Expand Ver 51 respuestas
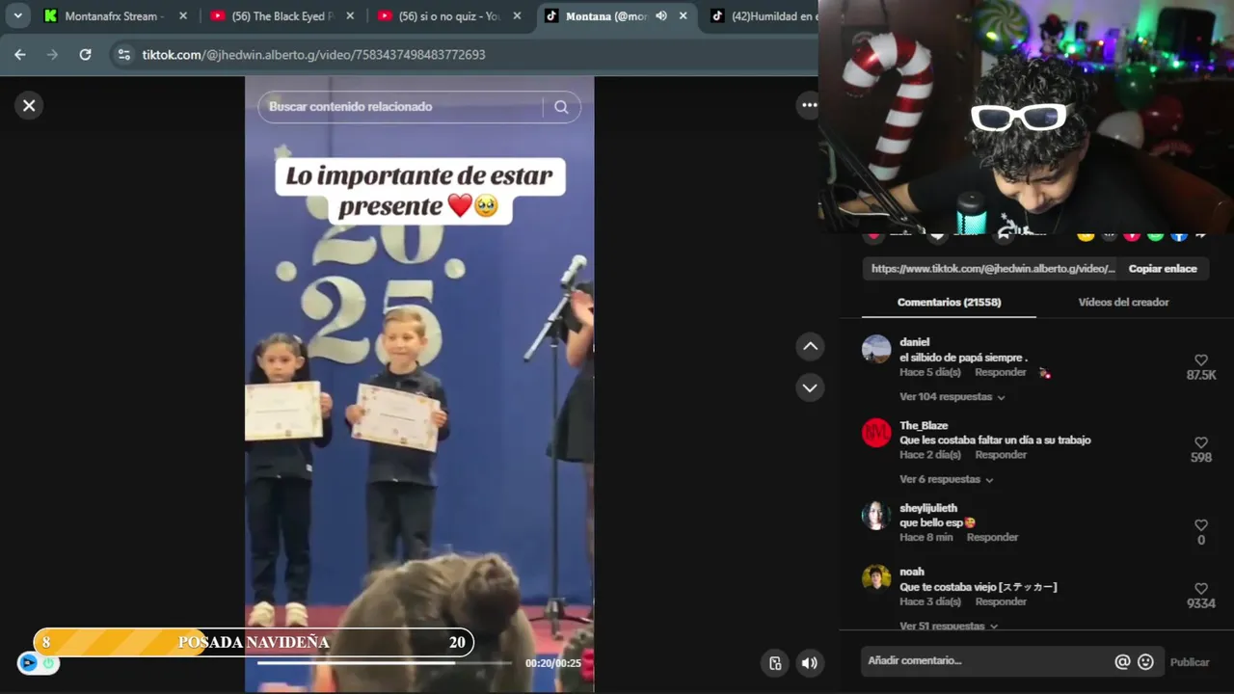Screen dimensions: 1234x694 pyautogui.click(x=949, y=626)
